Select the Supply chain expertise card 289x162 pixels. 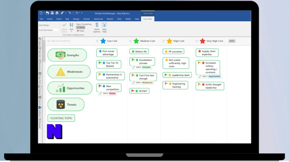click(x=207, y=53)
